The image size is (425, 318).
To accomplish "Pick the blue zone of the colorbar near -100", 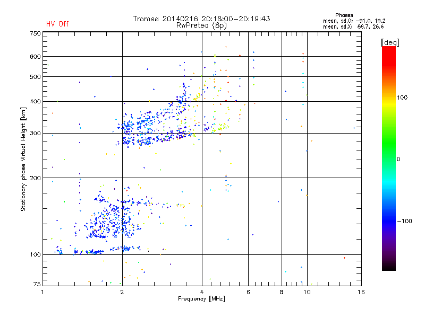I will click(x=389, y=220).
